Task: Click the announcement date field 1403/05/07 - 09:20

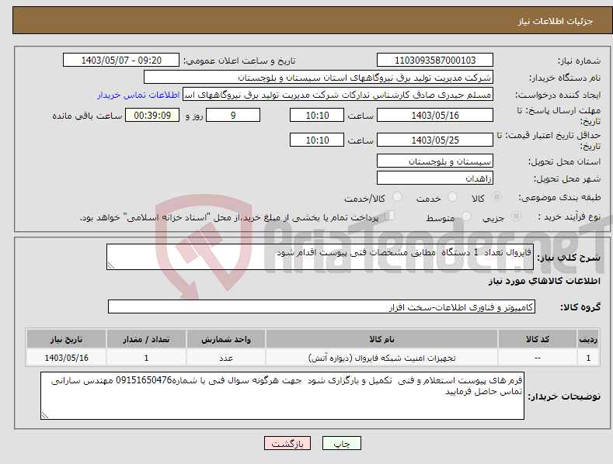Action: (x=121, y=61)
